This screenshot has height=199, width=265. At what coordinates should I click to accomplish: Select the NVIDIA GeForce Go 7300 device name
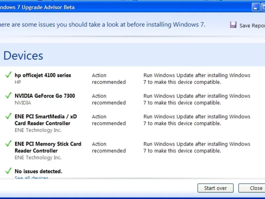click(45, 96)
